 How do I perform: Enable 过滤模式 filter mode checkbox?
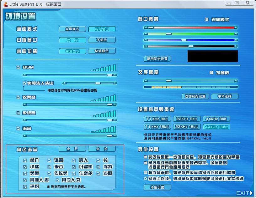pyautogui.click(x=207, y=19)
